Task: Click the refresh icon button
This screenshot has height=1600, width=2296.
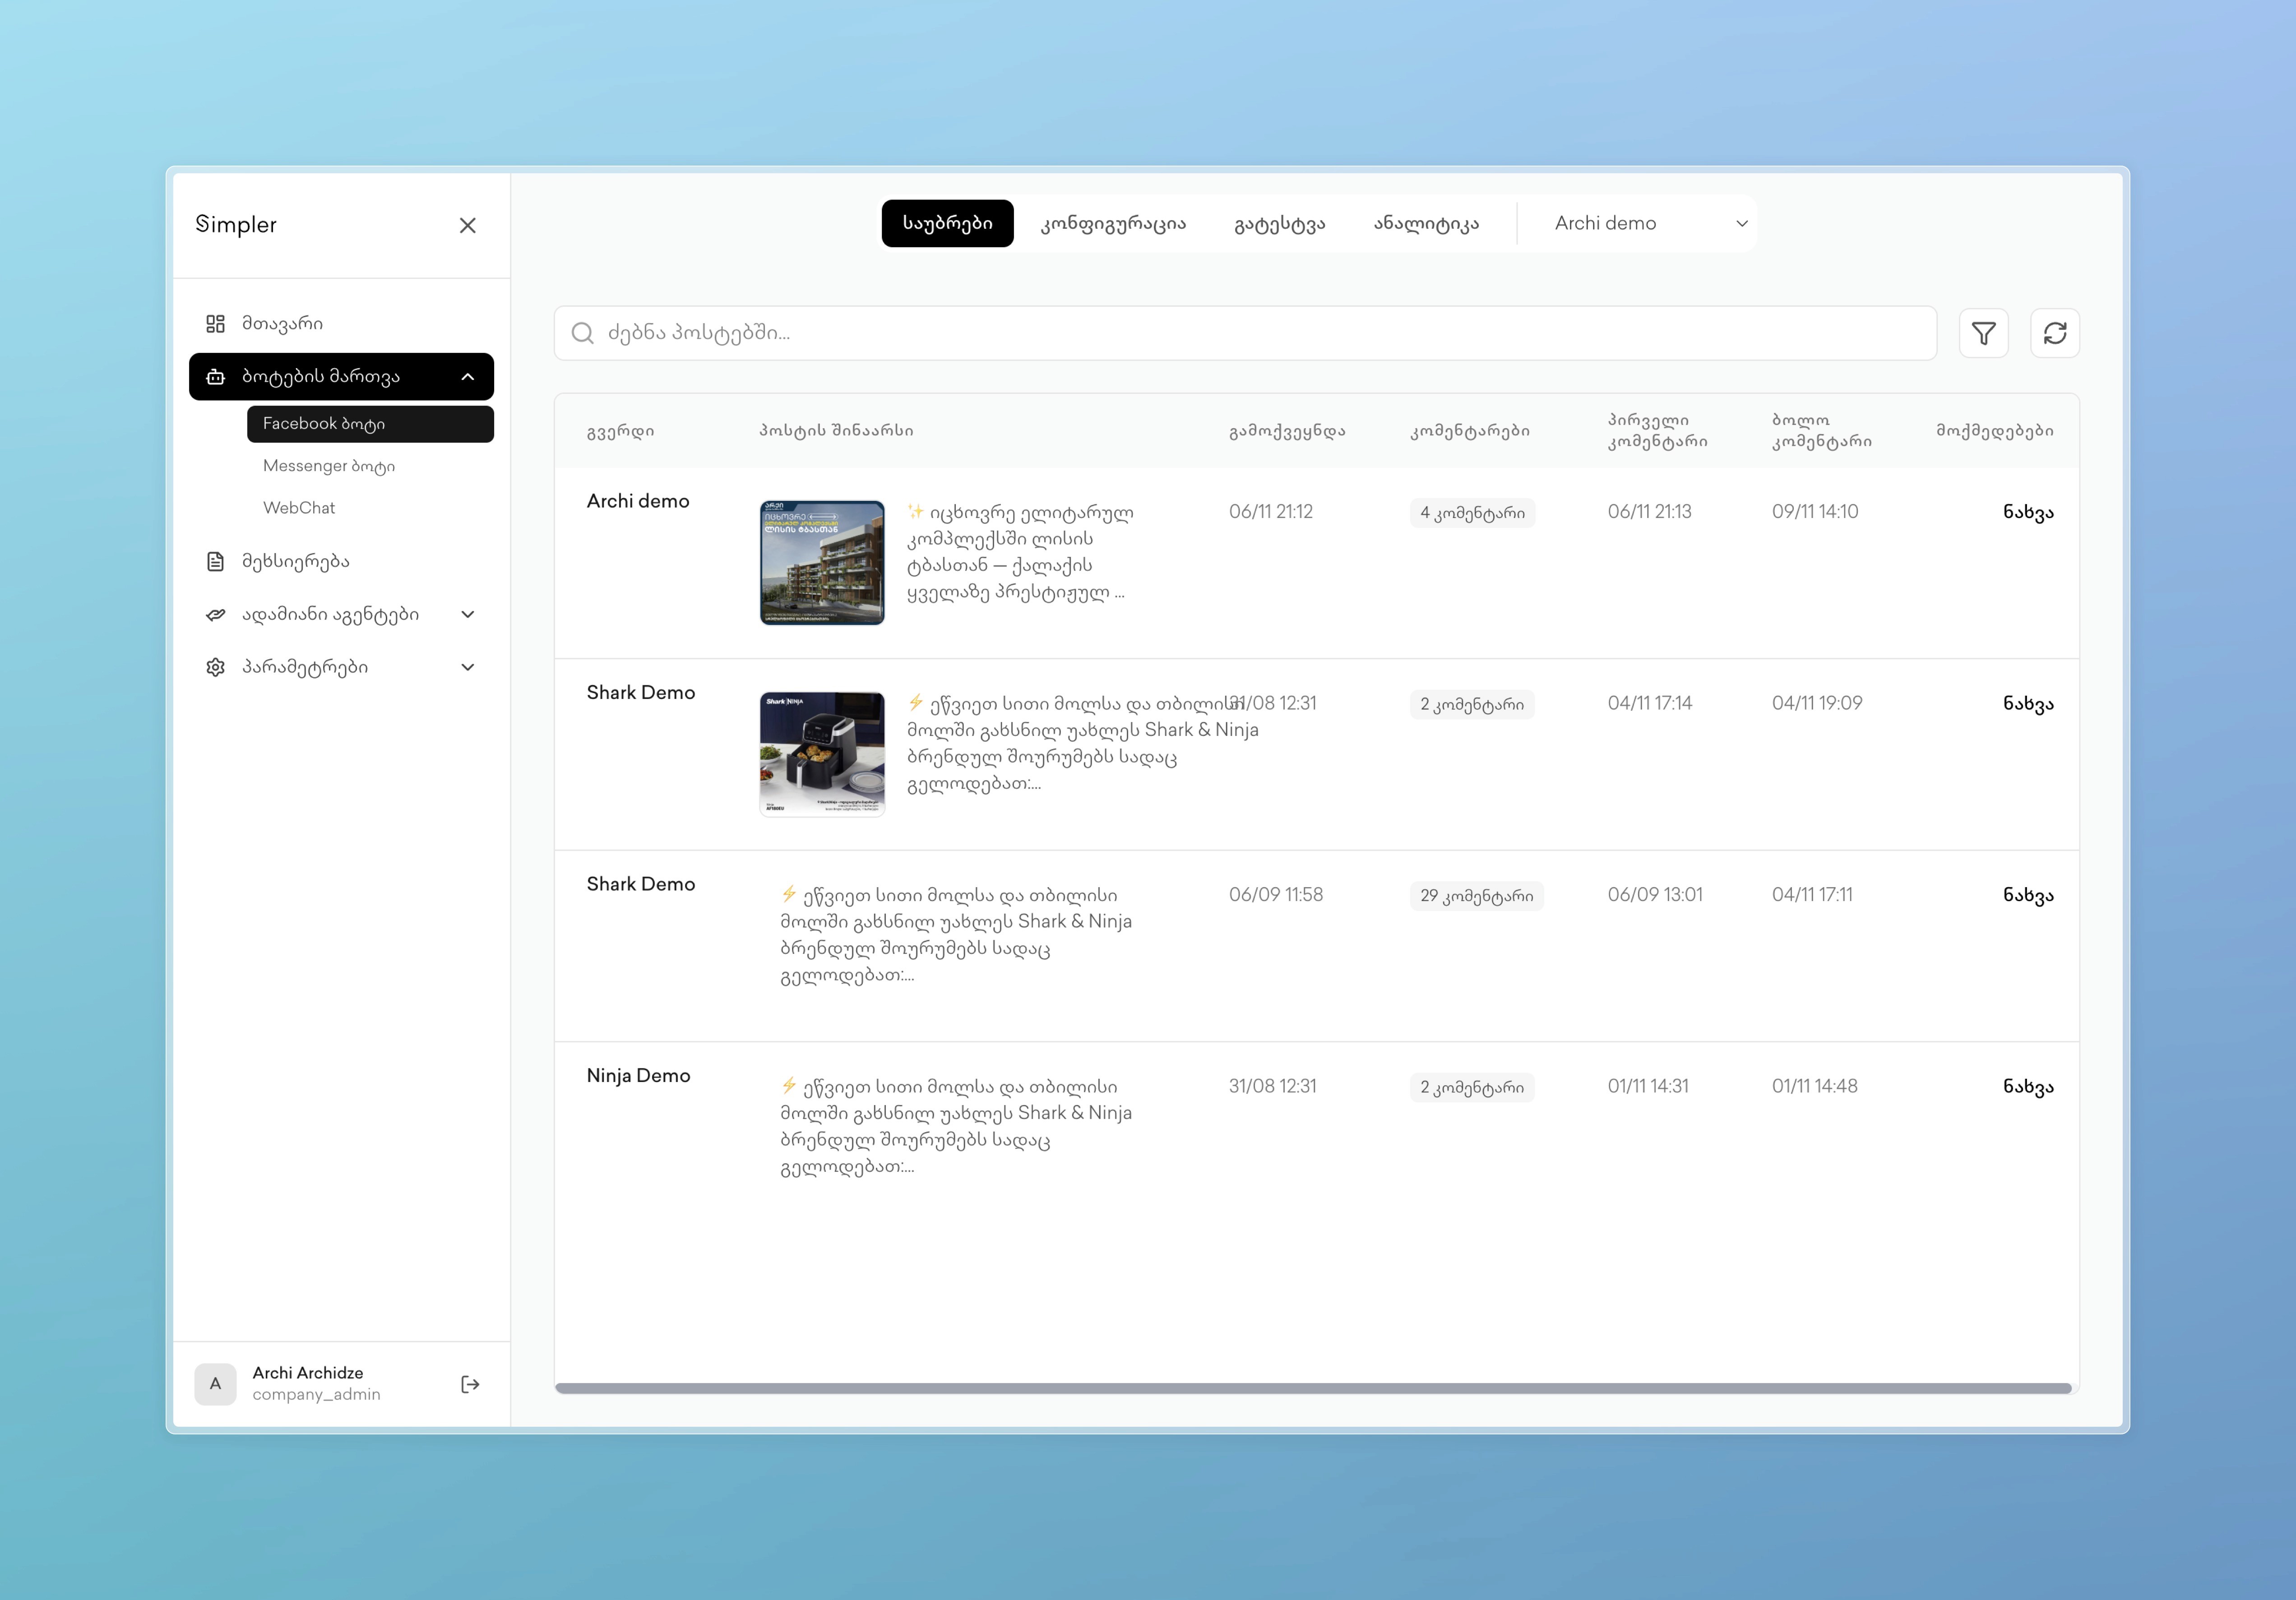Action: [x=2054, y=333]
